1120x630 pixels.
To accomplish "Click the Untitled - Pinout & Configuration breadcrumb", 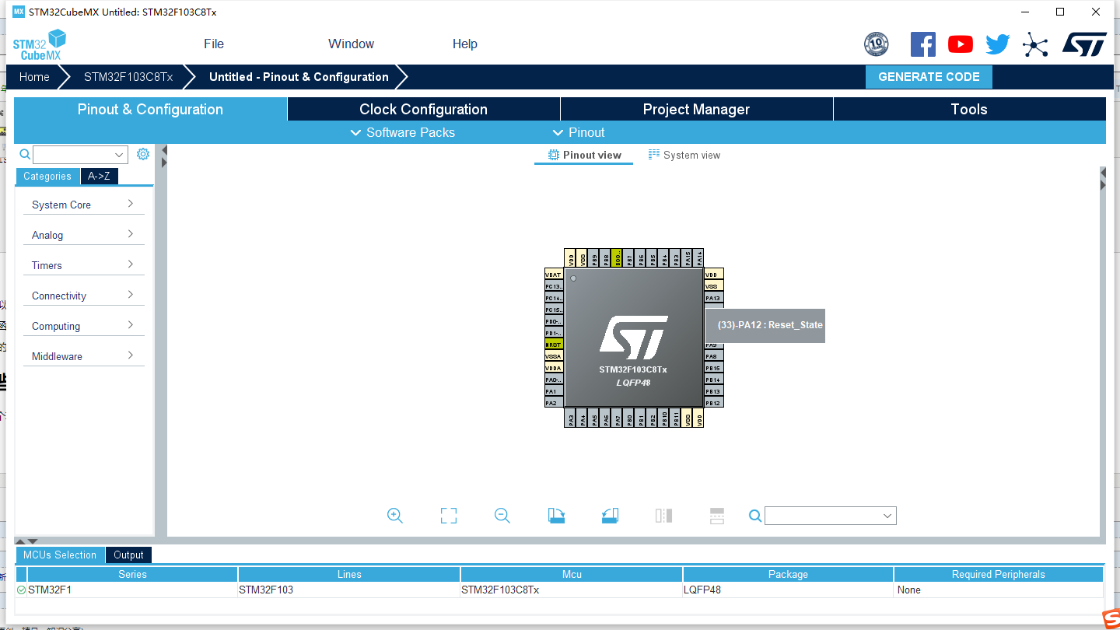I will [x=299, y=77].
